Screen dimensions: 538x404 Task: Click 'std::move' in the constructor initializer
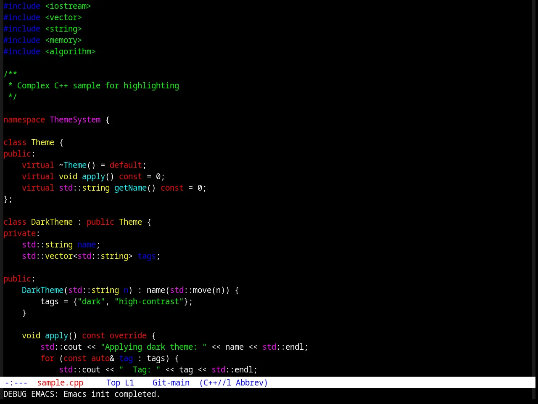[191, 290]
